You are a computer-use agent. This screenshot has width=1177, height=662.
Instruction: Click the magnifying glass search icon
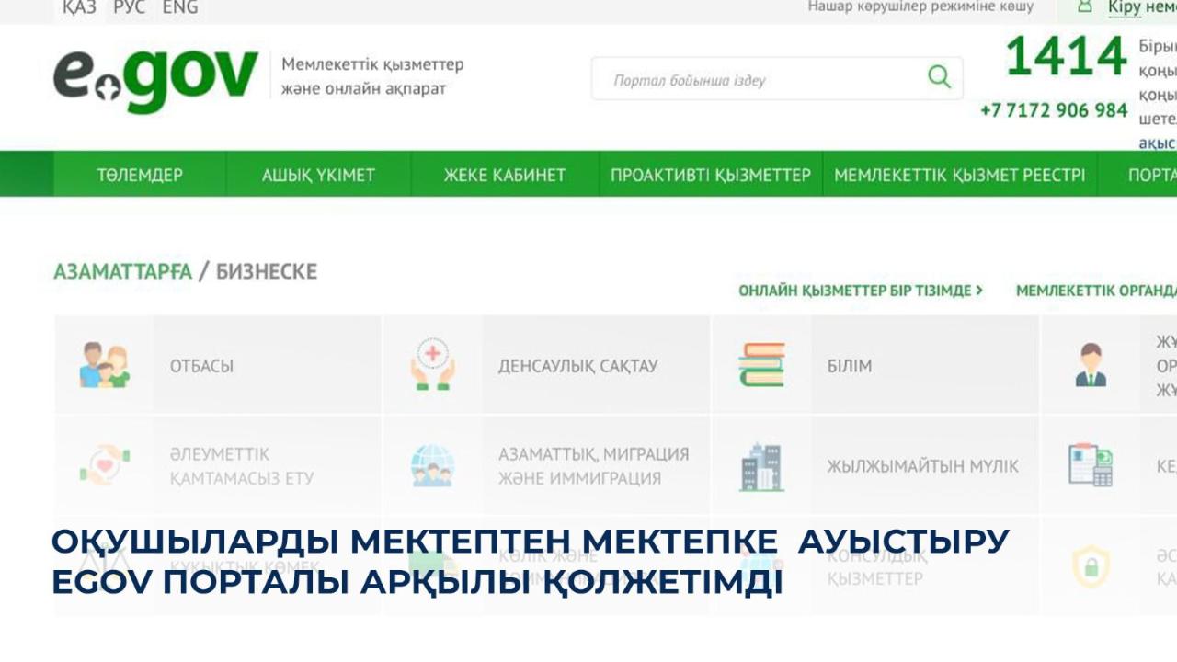pyautogui.click(x=939, y=77)
